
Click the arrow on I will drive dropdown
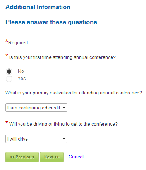click(64, 139)
